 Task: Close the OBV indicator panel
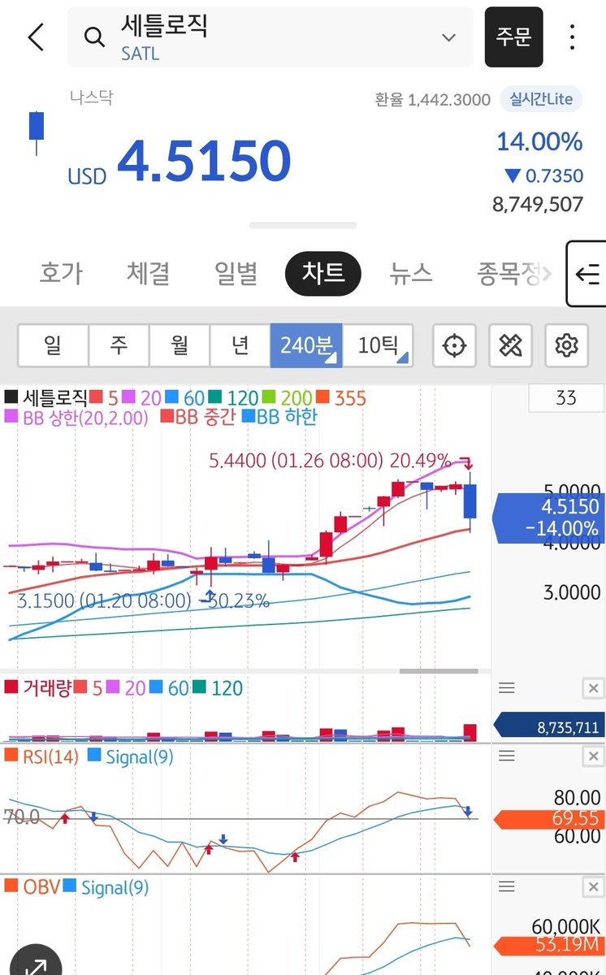click(x=593, y=886)
